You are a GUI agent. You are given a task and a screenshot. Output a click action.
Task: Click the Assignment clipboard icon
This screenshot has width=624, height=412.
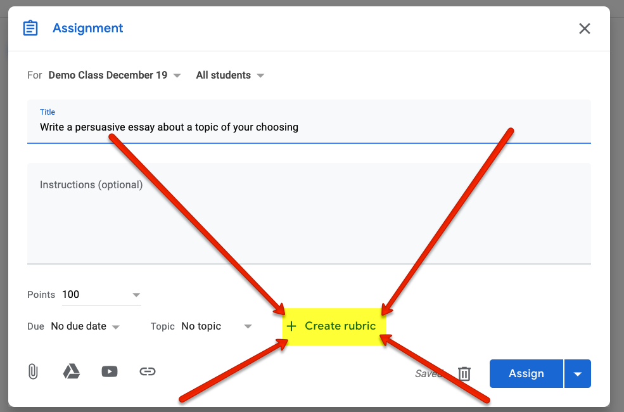tap(30, 28)
